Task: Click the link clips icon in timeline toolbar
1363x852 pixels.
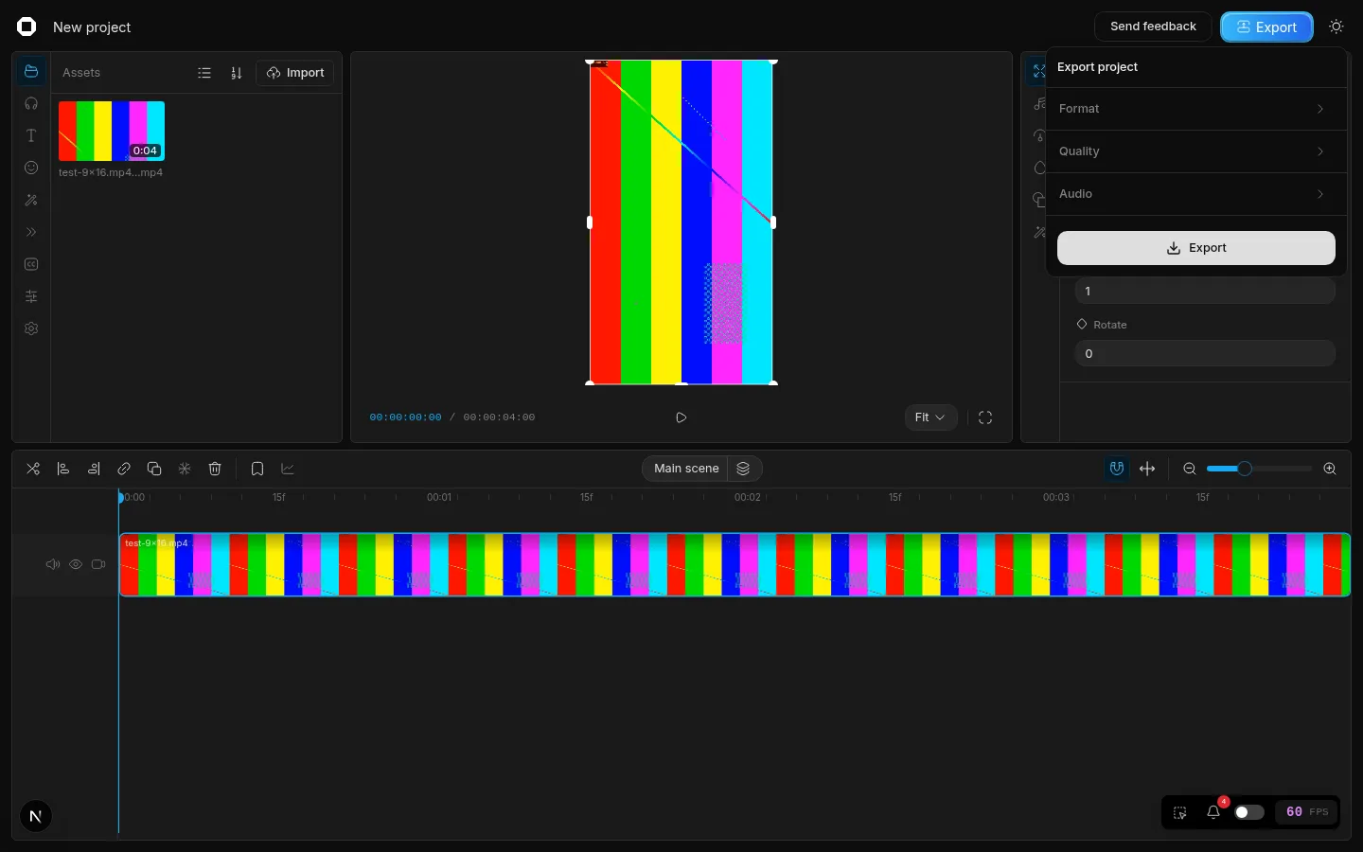Action: click(124, 469)
